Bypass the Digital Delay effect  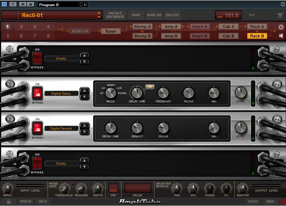coord(37,93)
